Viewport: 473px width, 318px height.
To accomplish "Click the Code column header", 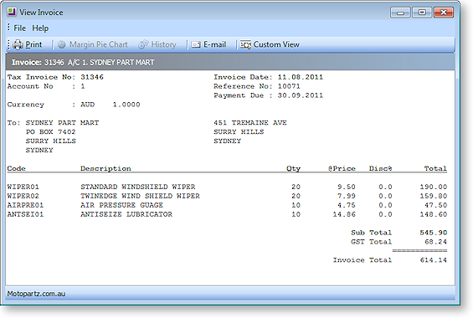I will [x=16, y=168].
